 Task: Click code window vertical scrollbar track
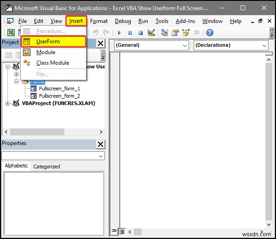pyautogui.click(x=269, y=140)
